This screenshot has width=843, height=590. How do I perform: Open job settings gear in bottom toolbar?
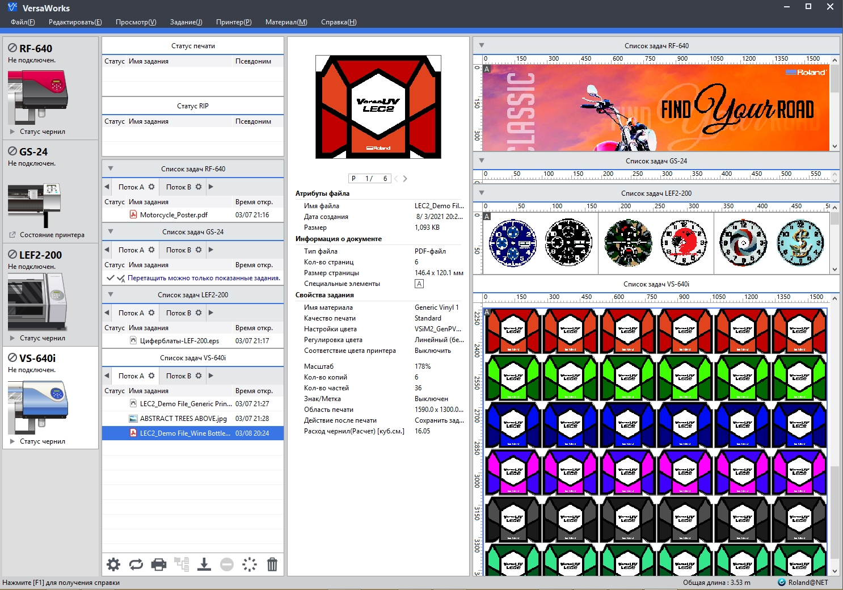(113, 564)
